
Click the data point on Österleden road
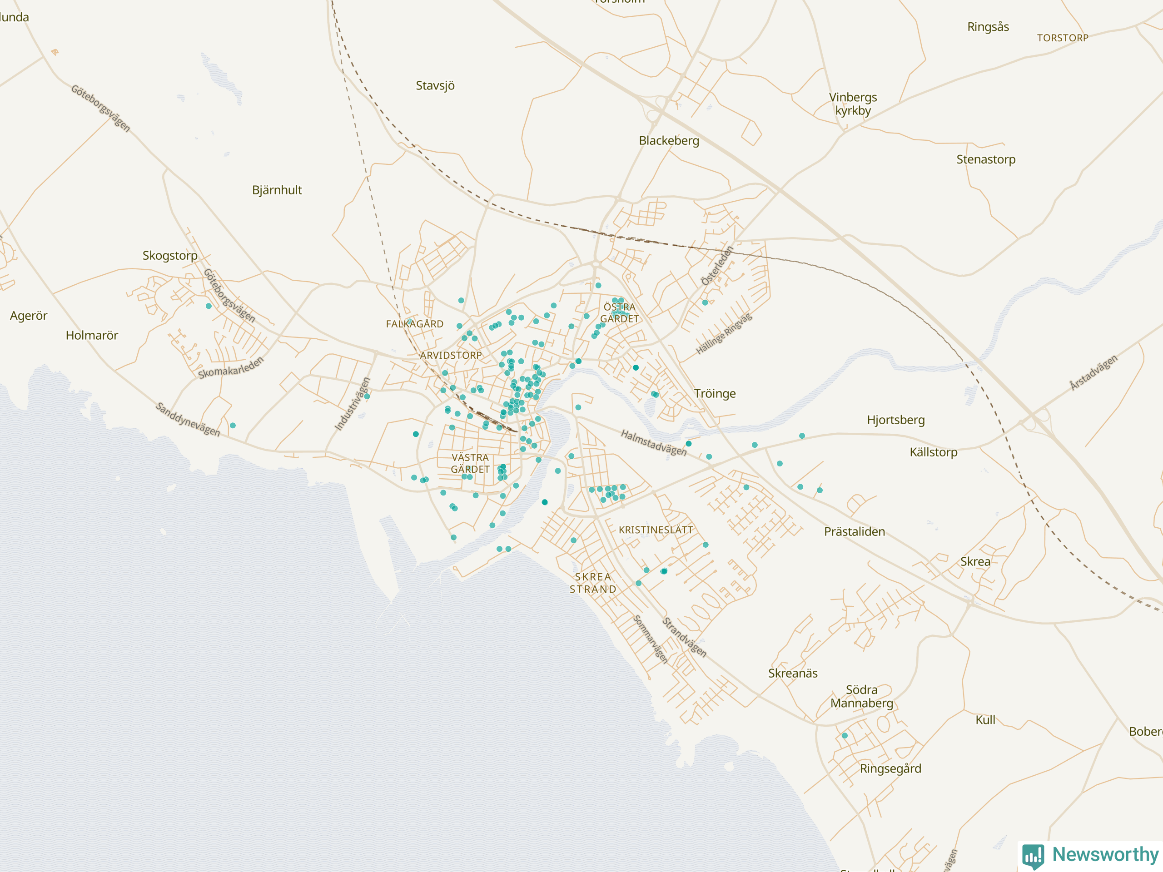705,303
